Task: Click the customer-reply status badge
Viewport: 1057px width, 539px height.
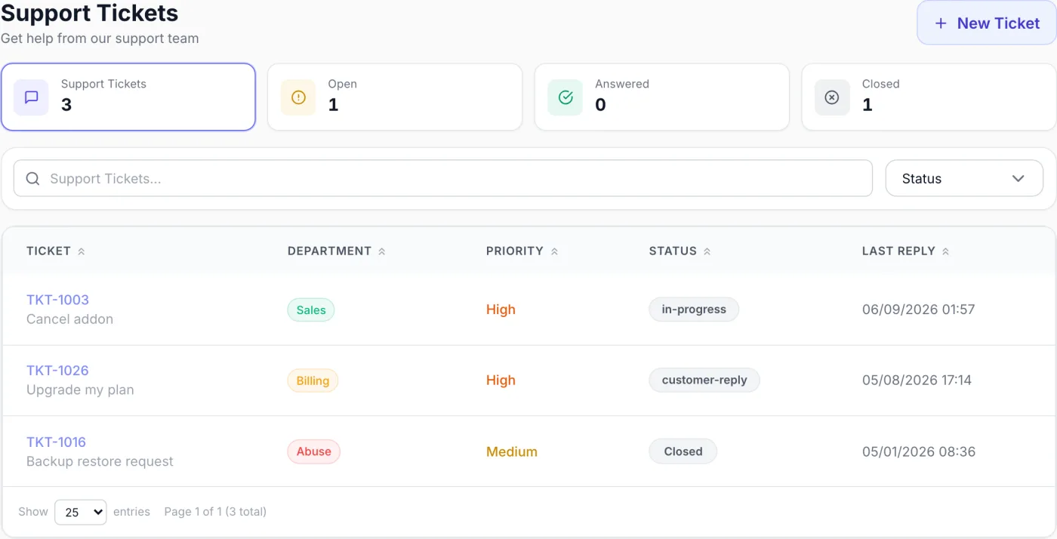Action: (704, 380)
